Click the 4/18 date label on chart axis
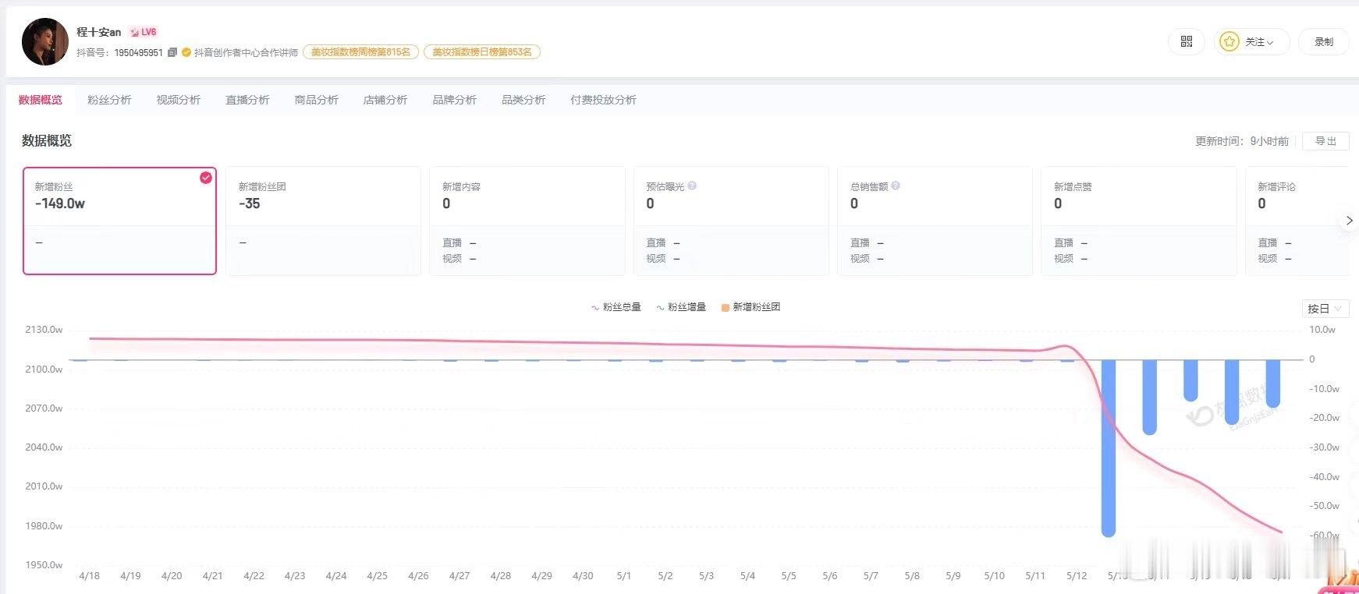The image size is (1359, 594). [90, 576]
